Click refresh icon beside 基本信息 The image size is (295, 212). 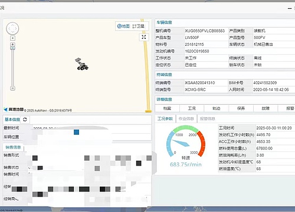tap(25, 120)
